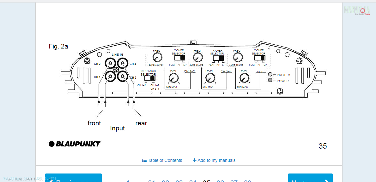The height and width of the screenshot is (182, 376).
Task: Click the CH 4 line-in RCA jack
Action: (x=123, y=64)
